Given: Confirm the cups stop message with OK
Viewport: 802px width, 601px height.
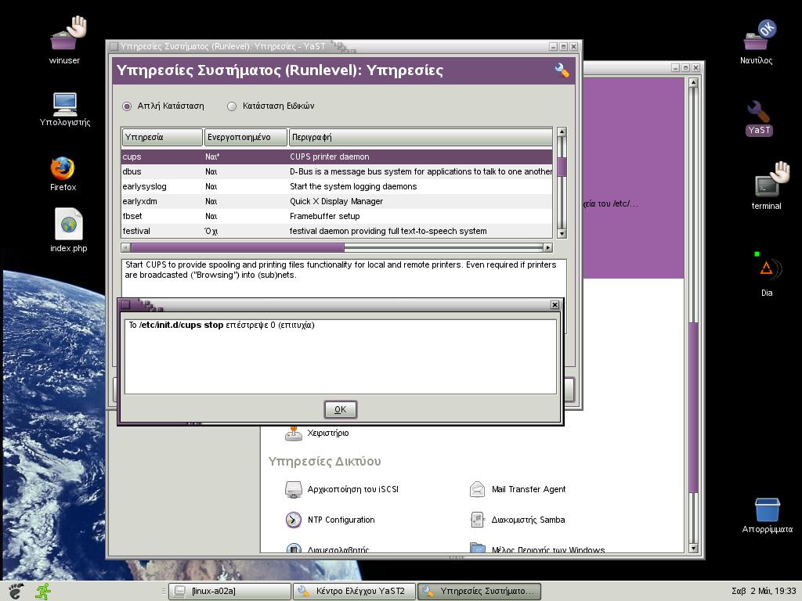Looking at the screenshot, I should pos(340,409).
